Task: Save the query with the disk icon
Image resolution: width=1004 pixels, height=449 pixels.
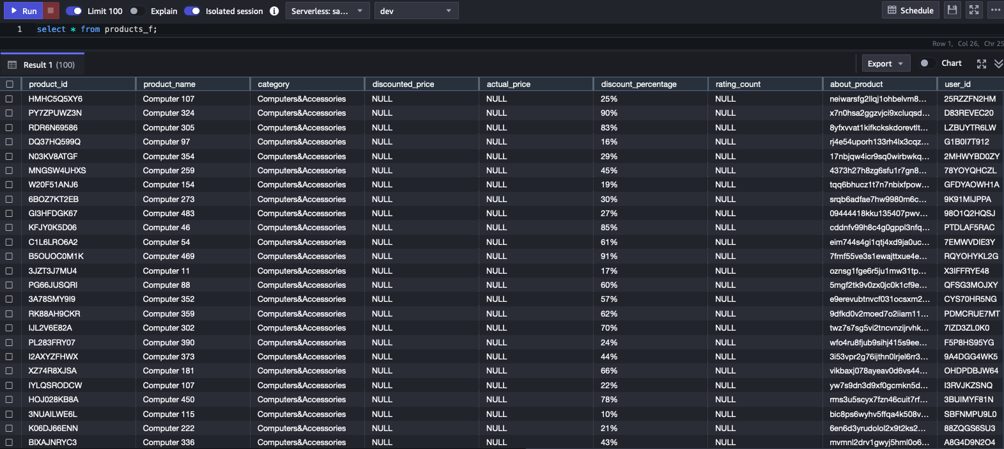Action: pyautogui.click(x=952, y=10)
